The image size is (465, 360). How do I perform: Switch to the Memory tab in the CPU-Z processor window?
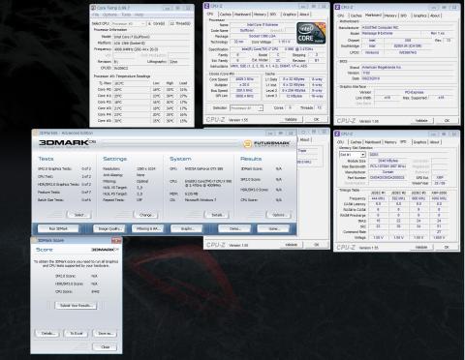click(x=260, y=15)
